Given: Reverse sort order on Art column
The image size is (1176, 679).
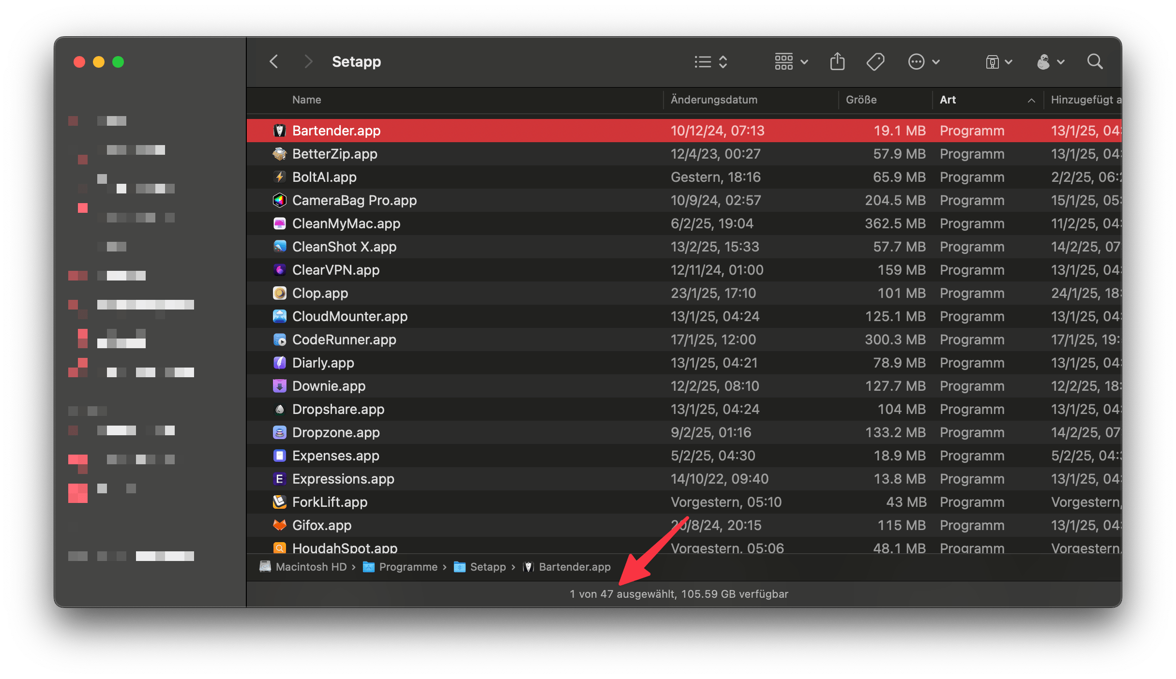Looking at the screenshot, I should [x=987, y=100].
